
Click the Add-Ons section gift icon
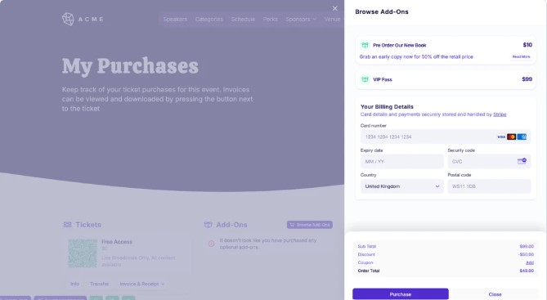pos(208,225)
